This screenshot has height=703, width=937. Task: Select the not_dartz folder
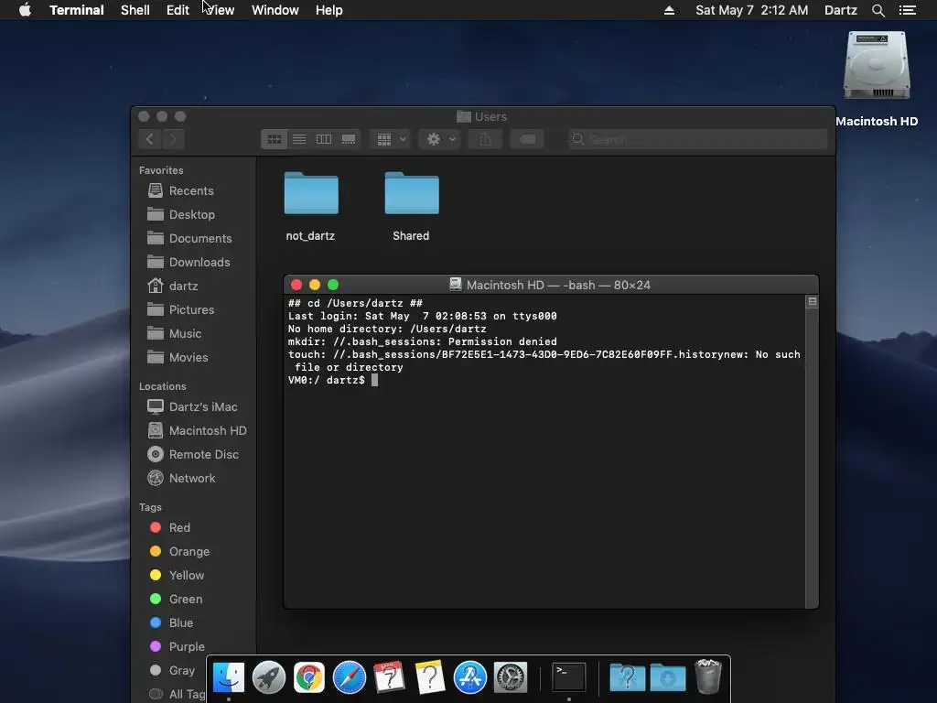point(311,206)
